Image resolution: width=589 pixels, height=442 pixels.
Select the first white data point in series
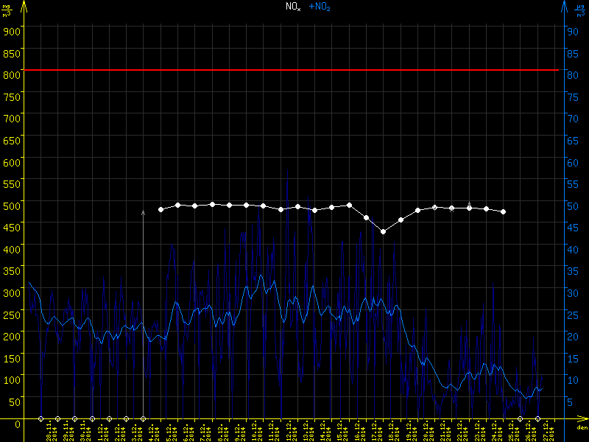[161, 209]
